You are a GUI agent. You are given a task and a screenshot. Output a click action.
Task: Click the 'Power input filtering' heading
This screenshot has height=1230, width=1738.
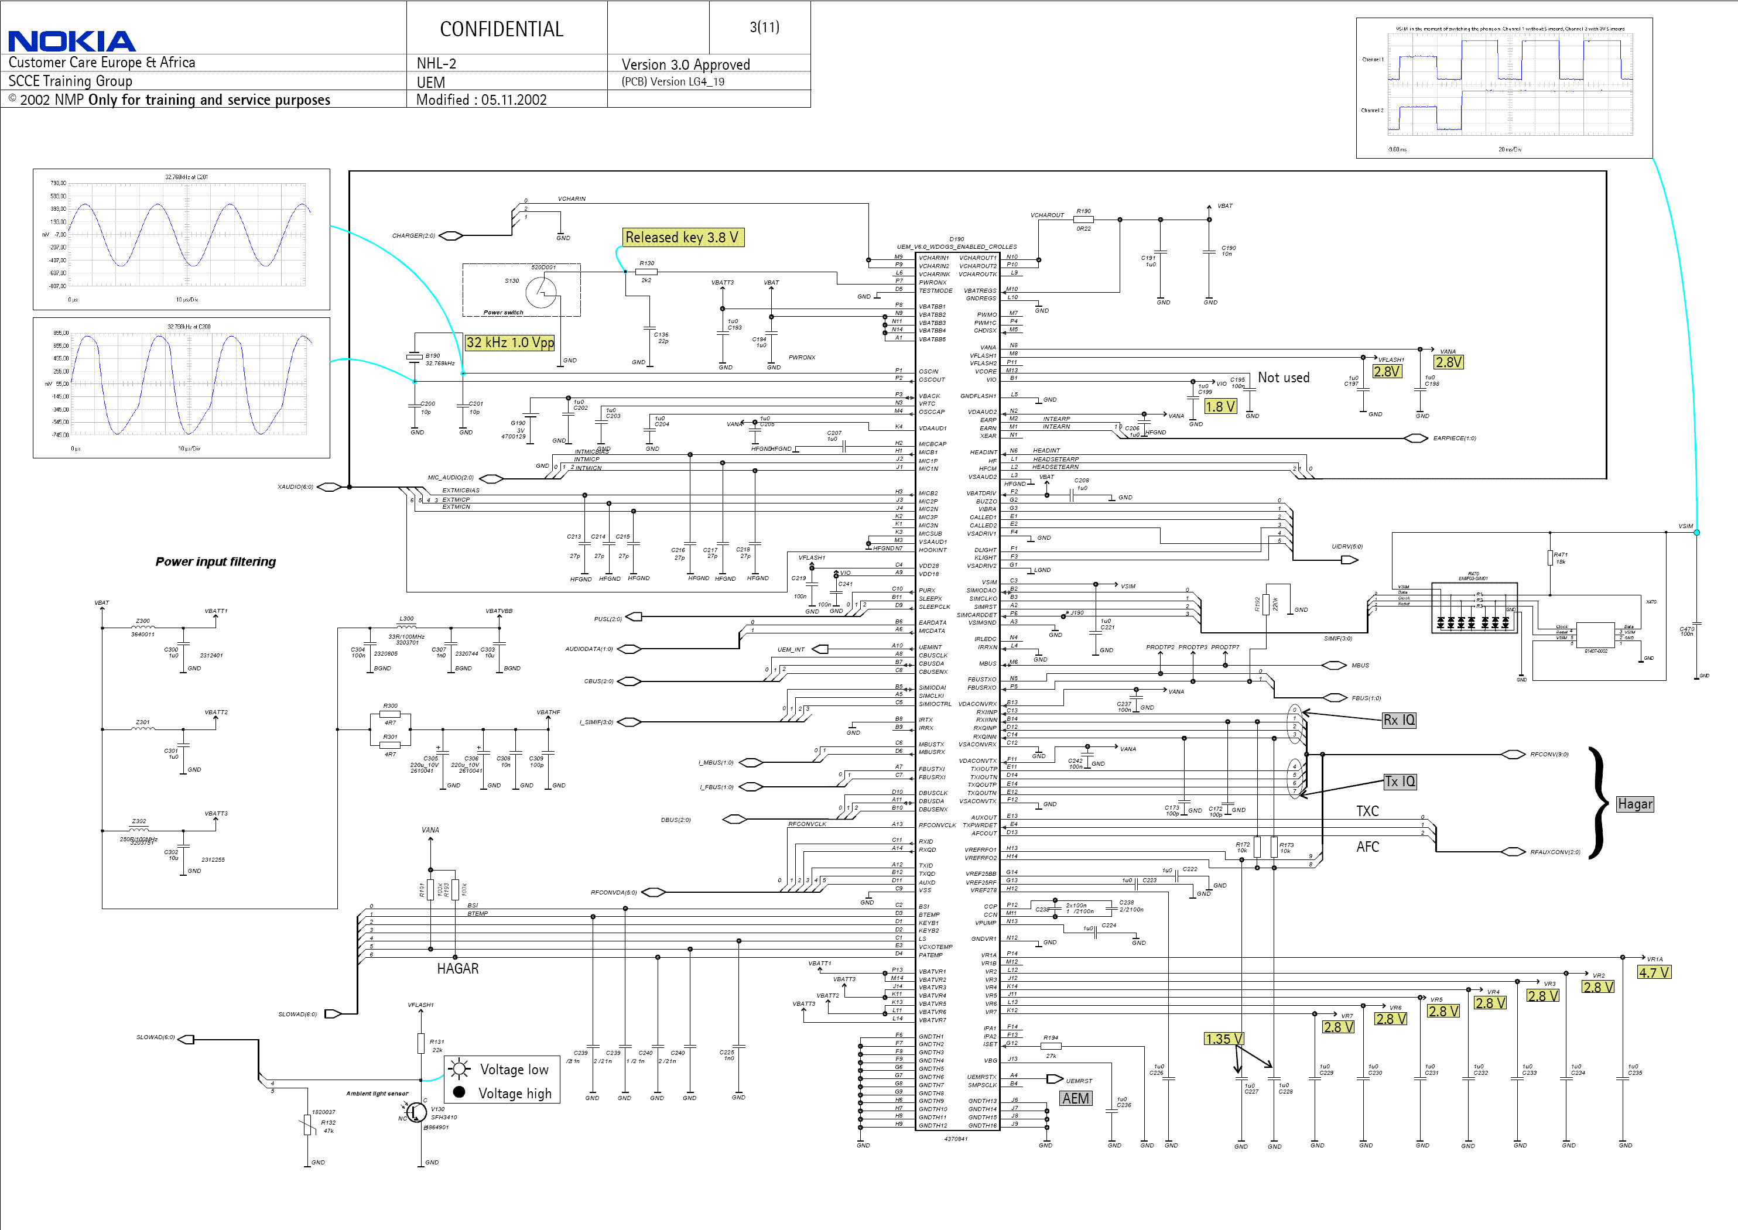point(216,562)
